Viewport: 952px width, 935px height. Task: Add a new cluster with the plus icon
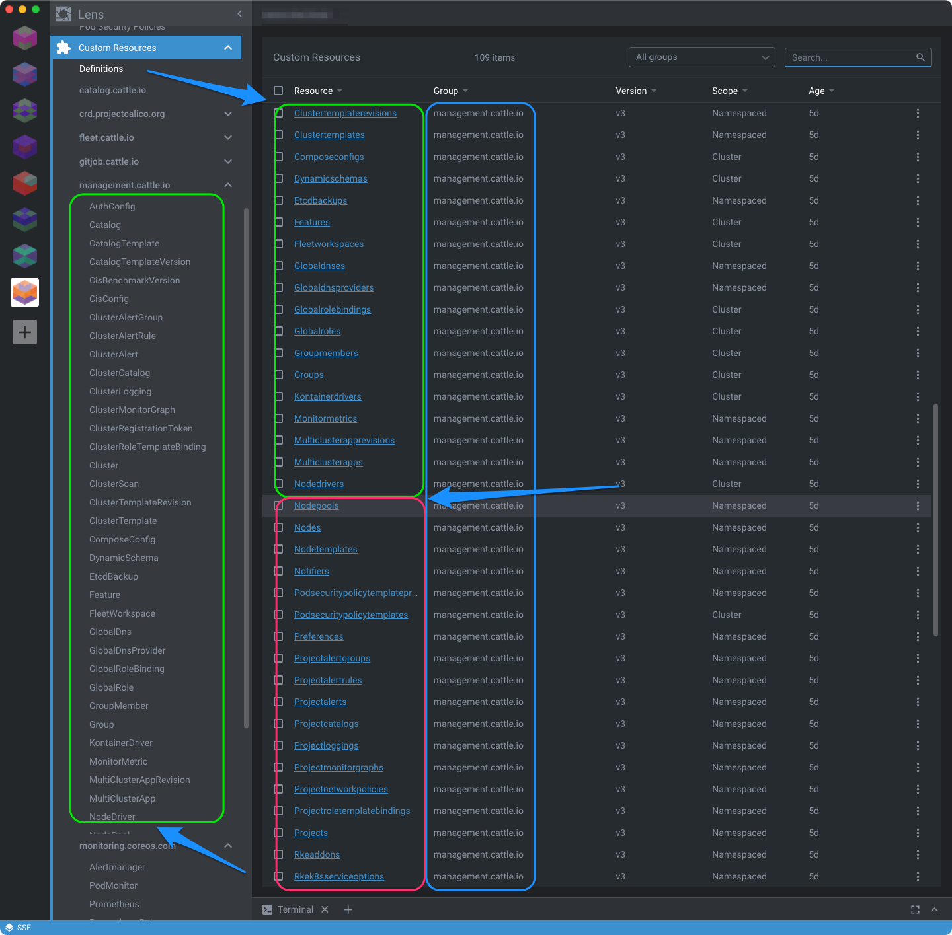coord(24,332)
